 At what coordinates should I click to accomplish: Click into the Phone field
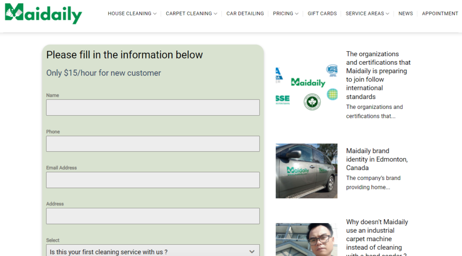(153, 144)
